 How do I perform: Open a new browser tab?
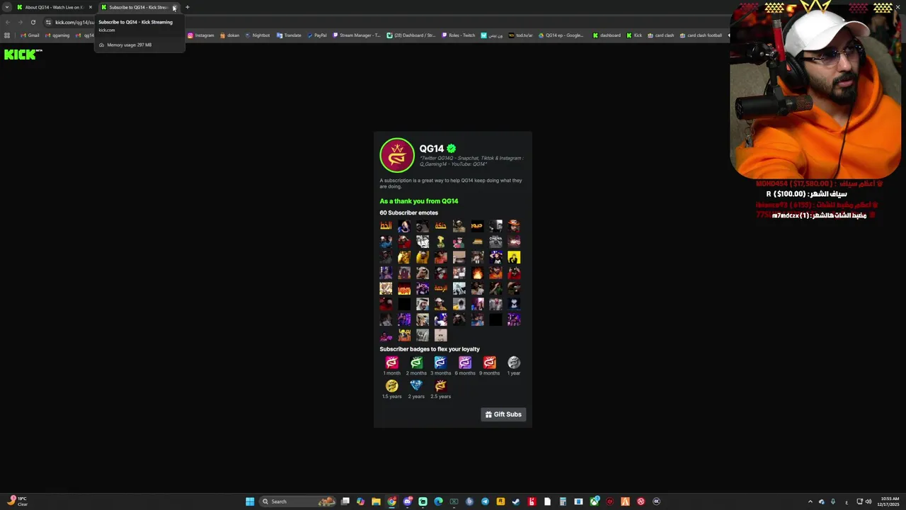coord(188,7)
